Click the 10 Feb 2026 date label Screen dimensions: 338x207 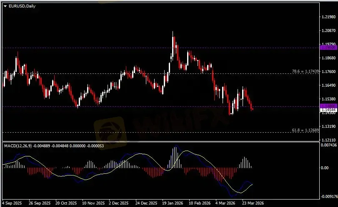[x=199, y=204]
